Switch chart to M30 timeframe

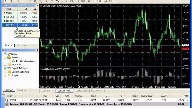coord(83,1)
